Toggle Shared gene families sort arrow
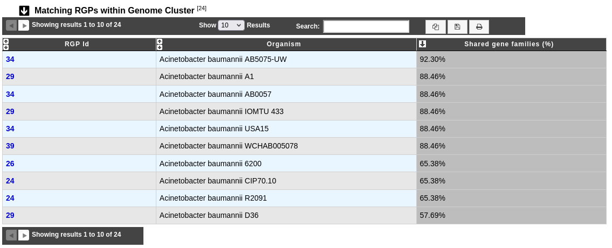 [x=422, y=44]
